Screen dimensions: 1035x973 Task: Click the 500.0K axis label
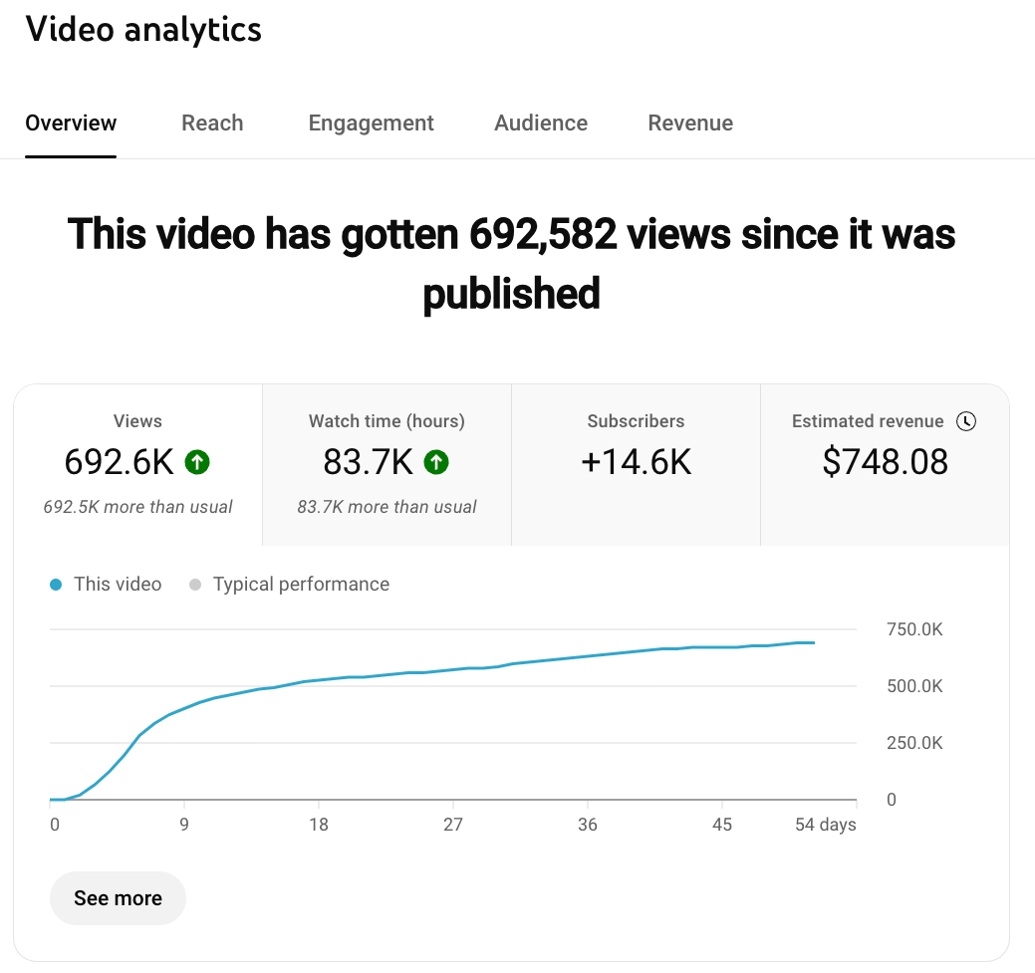pos(914,686)
